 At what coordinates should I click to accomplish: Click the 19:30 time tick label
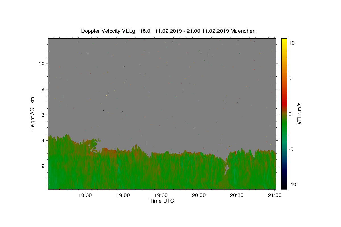[x=161, y=195]
